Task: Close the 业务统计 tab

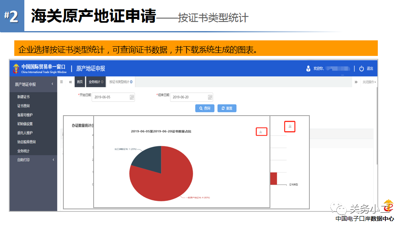Action: point(102,82)
